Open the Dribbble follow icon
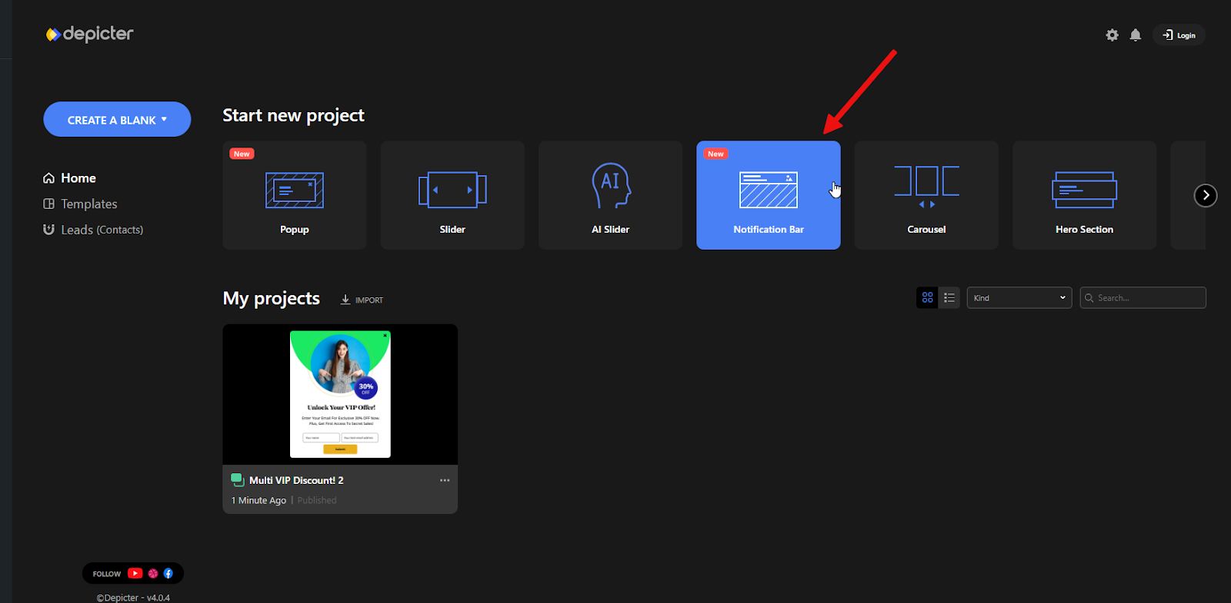Screen dimensions: 1231x603 153,574
